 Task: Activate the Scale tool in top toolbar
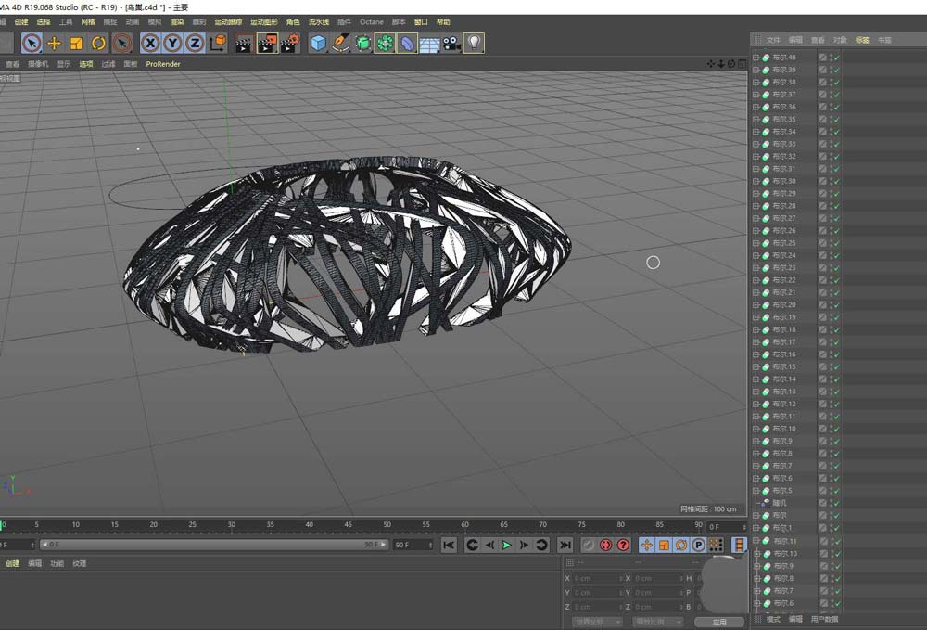pyautogui.click(x=76, y=44)
